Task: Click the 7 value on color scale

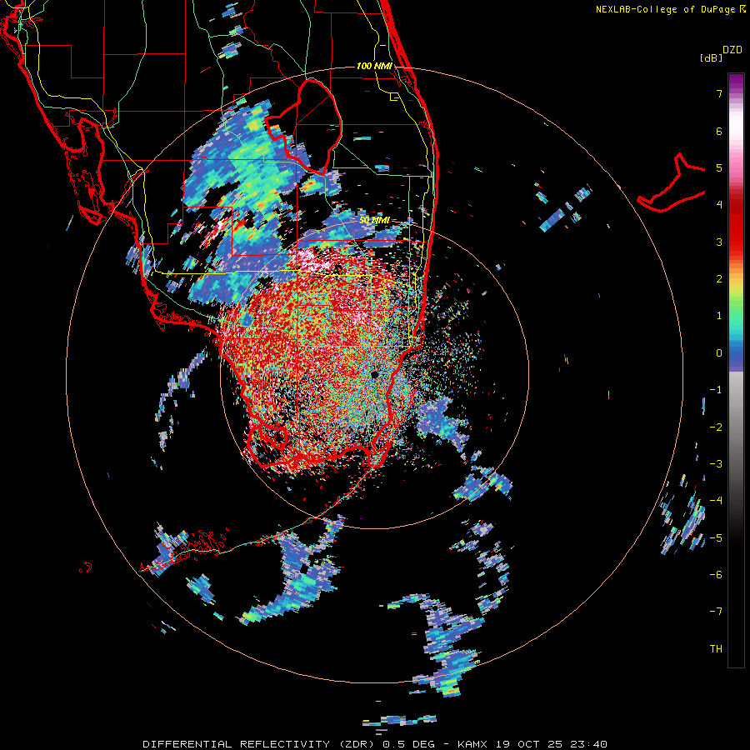Action: click(719, 93)
